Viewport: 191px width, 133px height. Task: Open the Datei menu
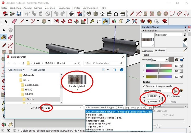pyautogui.click(x=4, y=8)
